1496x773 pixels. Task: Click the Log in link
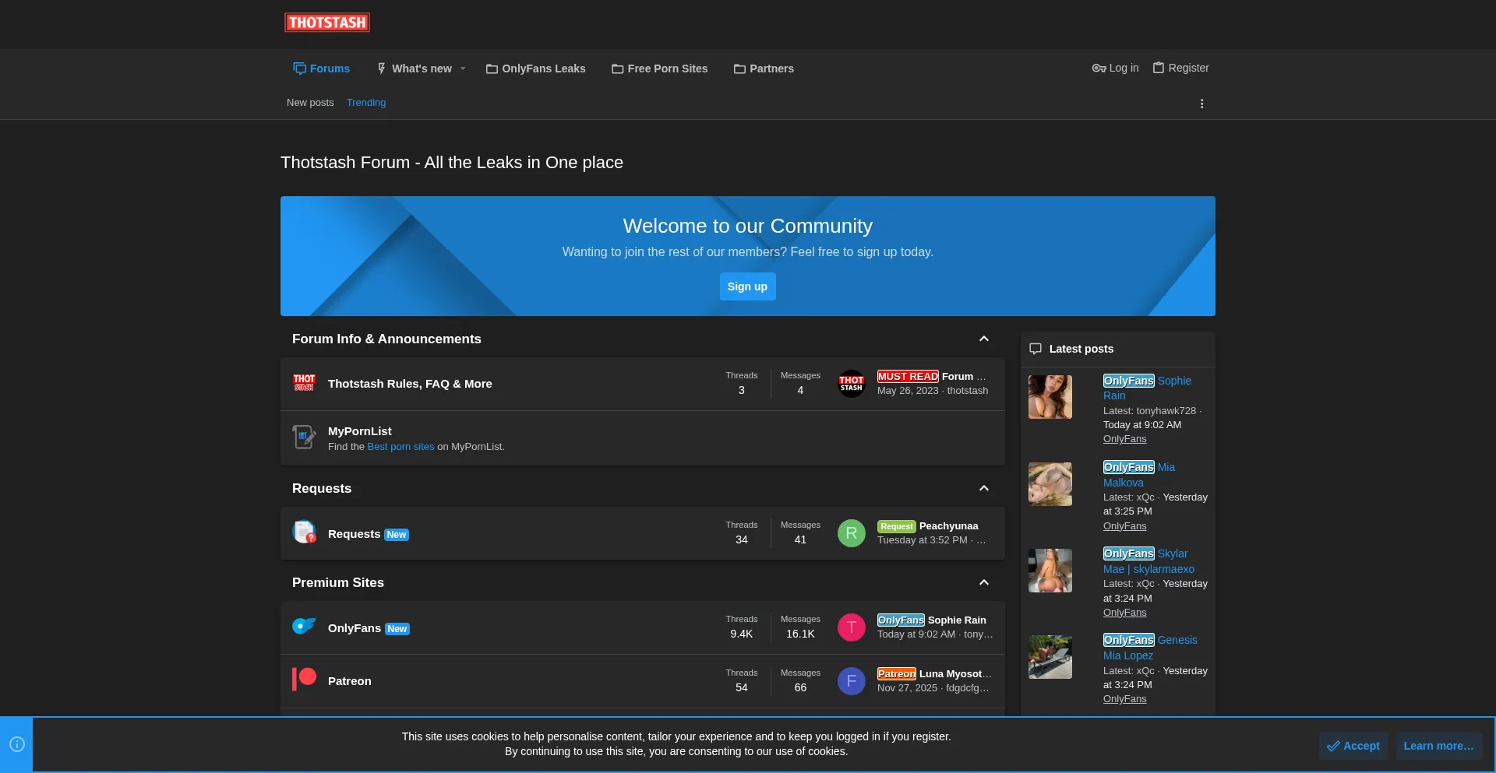[1115, 68]
